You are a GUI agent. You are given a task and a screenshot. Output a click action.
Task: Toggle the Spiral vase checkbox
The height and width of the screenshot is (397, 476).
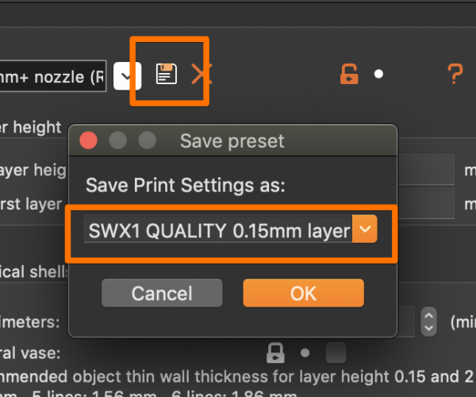pos(336,353)
